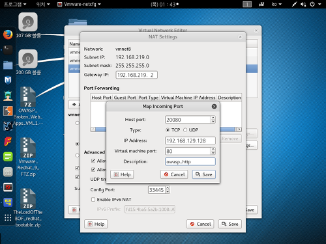Image resolution: width=326 pixels, height=244 pixels.
Task: Click the volume icon in top bar
Action: (303, 4)
